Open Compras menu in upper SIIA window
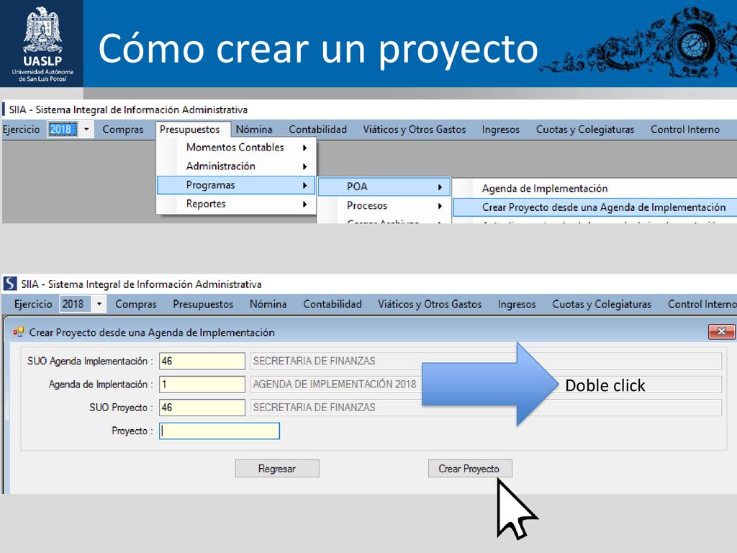The width and height of the screenshot is (737, 553). point(122,130)
